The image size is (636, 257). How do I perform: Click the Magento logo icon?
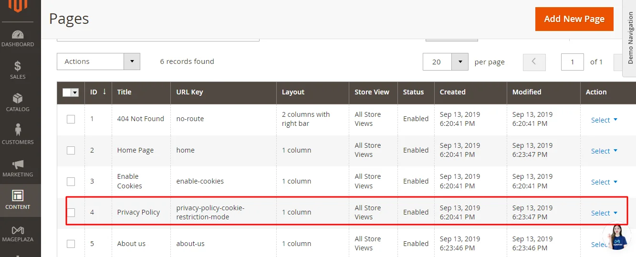click(18, 6)
